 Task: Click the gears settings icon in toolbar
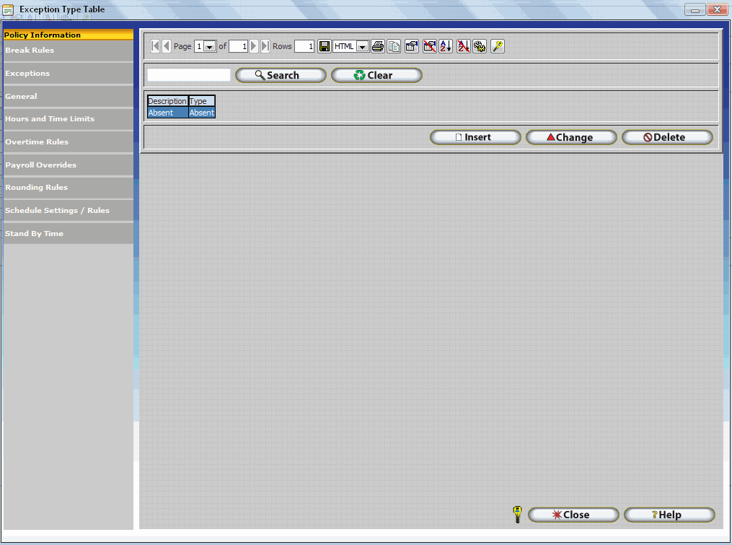[x=480, y=46]
